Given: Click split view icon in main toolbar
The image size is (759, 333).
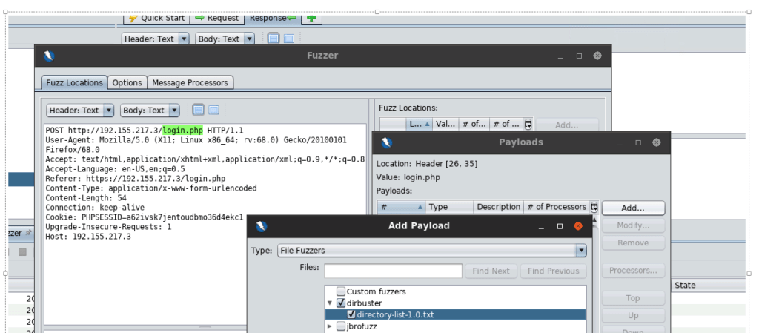Looking at the screenshot, I should point(273,39).
